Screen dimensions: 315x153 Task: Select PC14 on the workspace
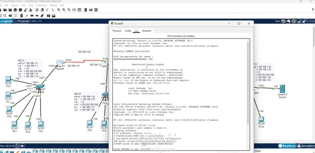pyautogui.click(x=261, y=120)
